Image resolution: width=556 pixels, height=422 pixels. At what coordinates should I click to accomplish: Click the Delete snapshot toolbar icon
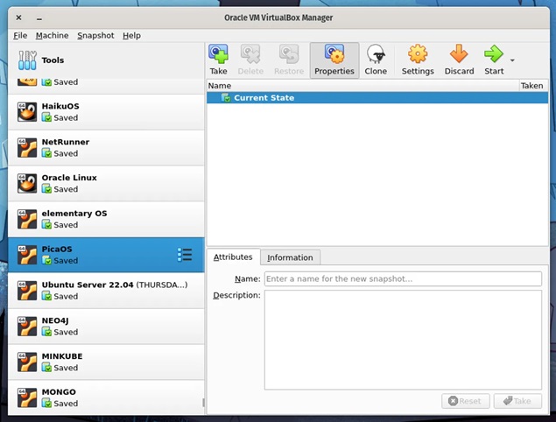(x=250, y=54)
